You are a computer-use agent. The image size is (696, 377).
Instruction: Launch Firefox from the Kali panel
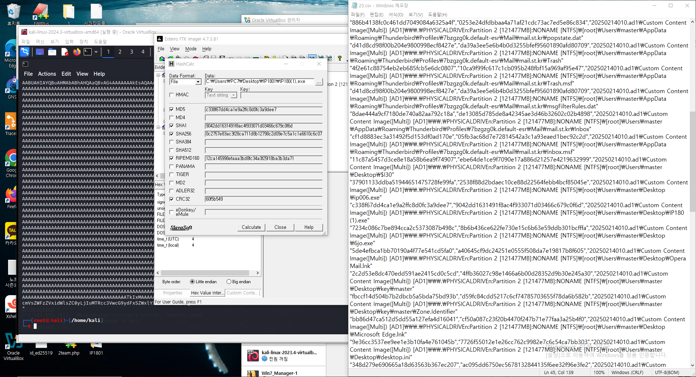(76, 52)
